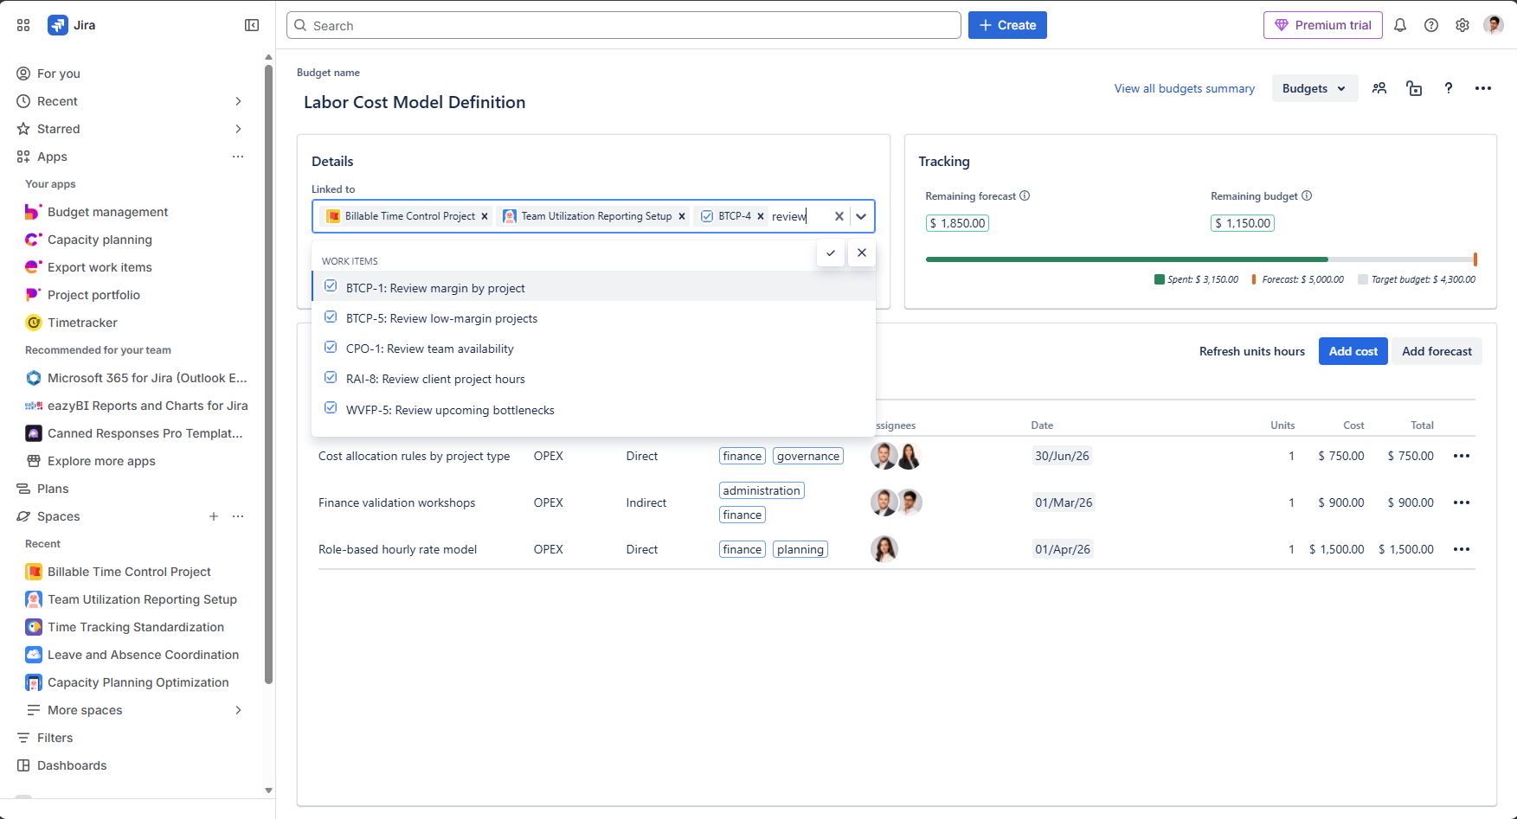The image size is (1517, 819).
Task: Expand Recent menu
Action: coord(238,101)
